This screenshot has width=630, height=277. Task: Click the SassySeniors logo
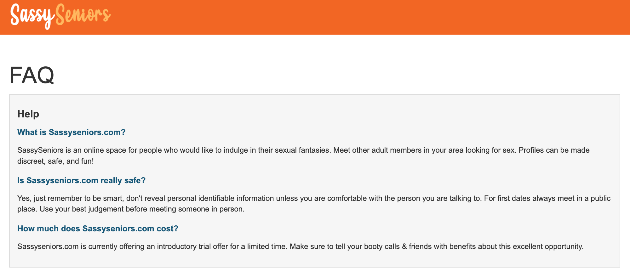[60, 15]
